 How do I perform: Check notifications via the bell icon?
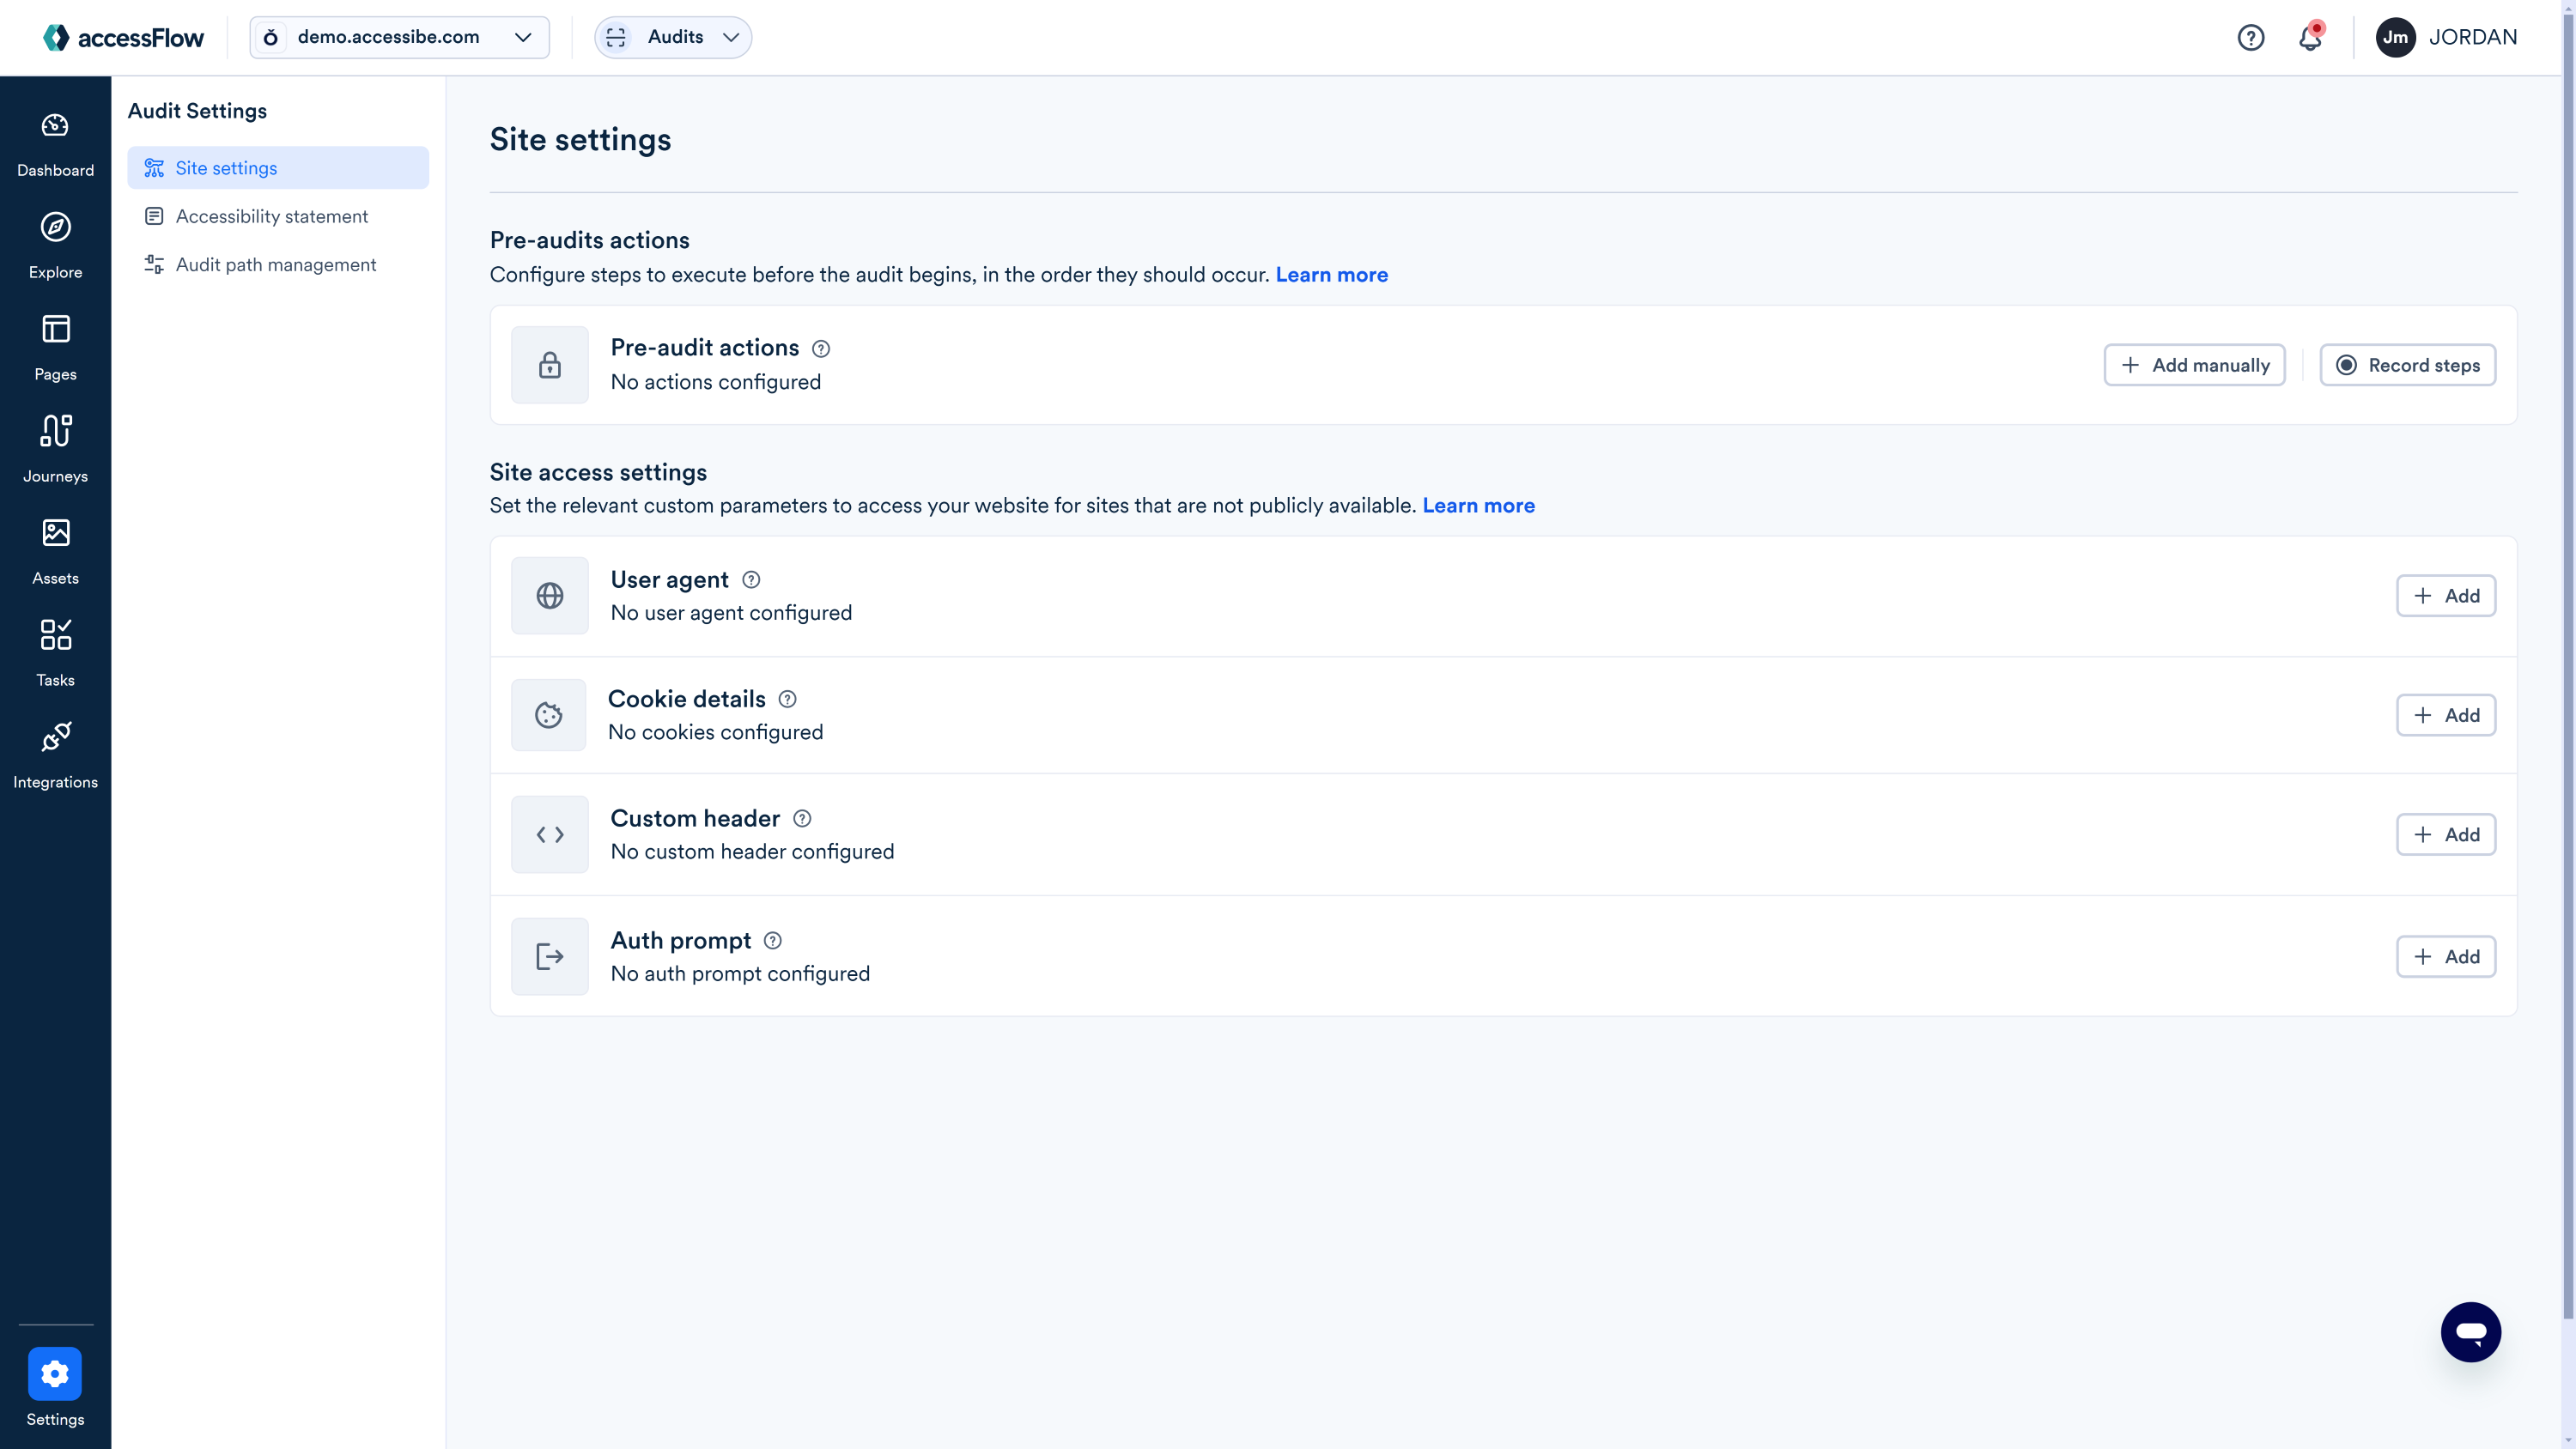[x=2310, y=37]
